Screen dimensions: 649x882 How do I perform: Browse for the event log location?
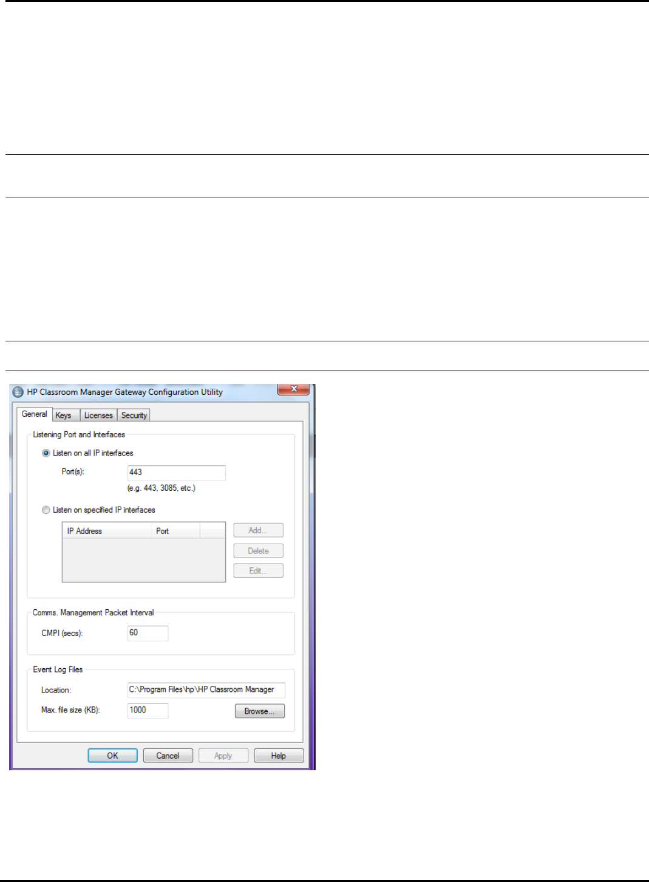point(260,711)
